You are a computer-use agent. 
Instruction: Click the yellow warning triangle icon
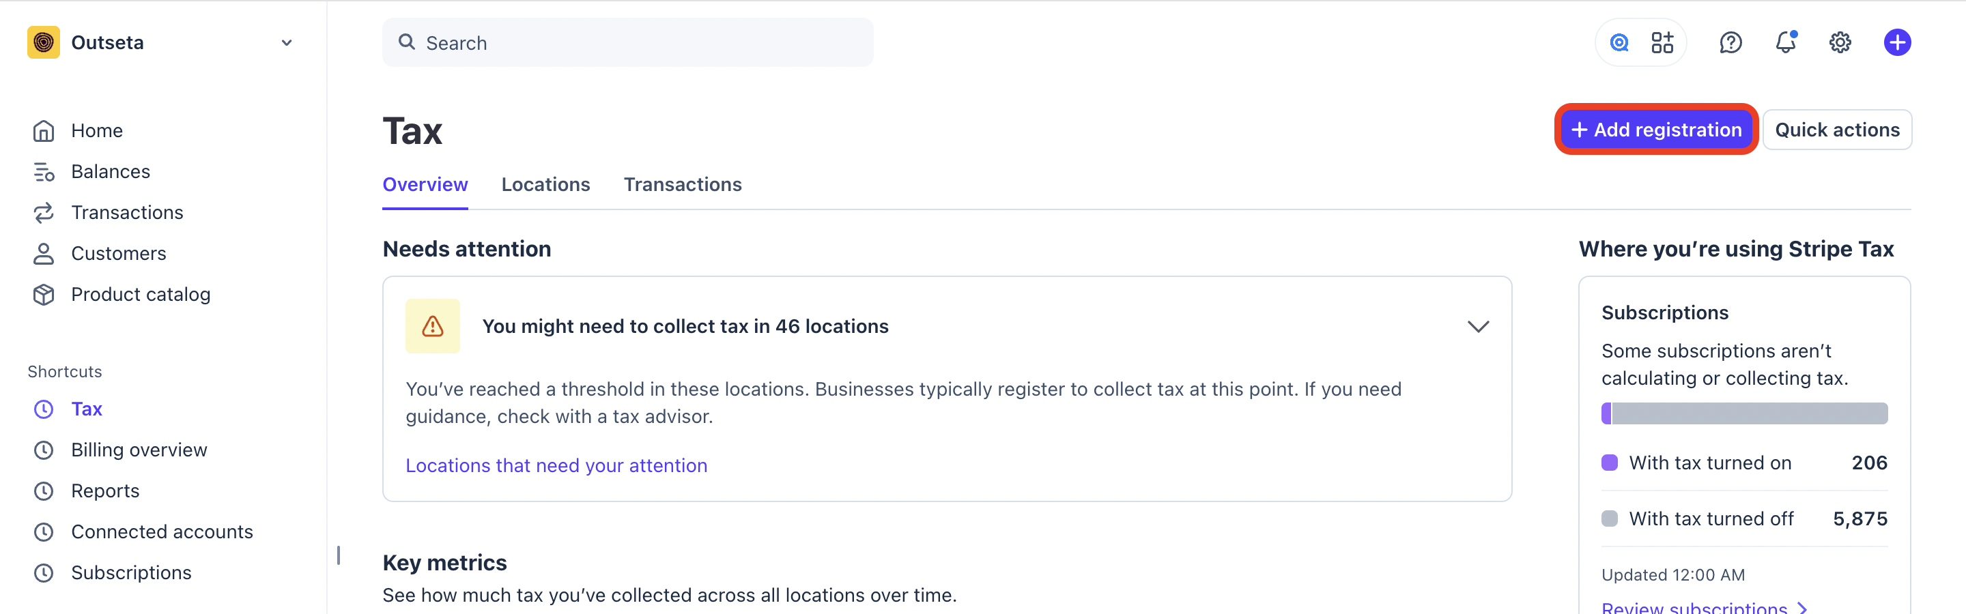433,327
